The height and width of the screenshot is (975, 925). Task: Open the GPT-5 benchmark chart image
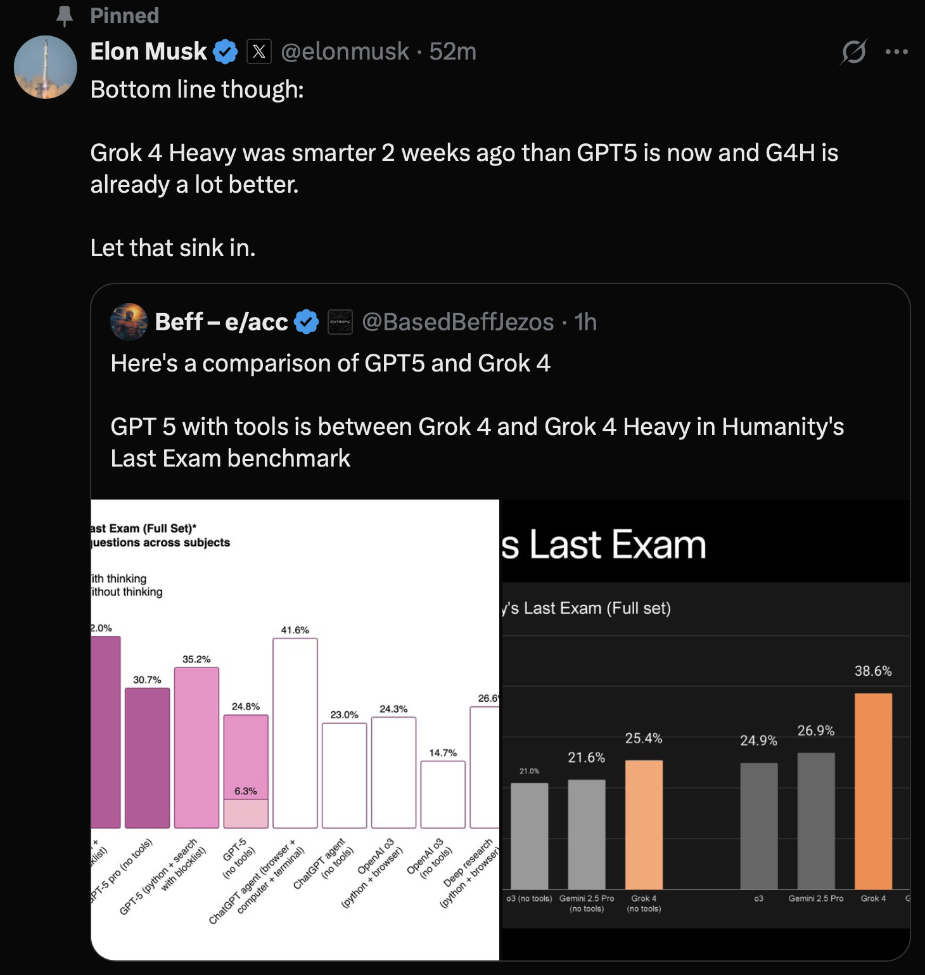click(x=295, y=729)
